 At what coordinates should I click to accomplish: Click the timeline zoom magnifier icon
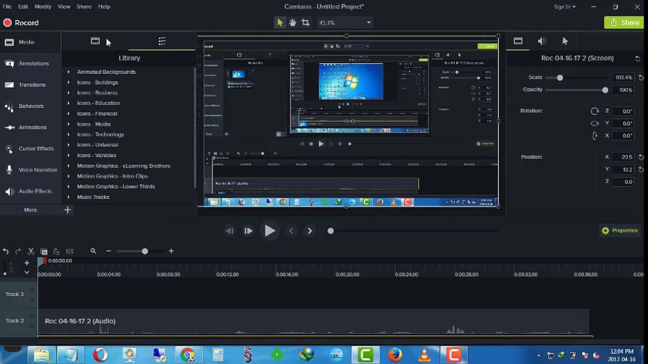click(93, 251)
